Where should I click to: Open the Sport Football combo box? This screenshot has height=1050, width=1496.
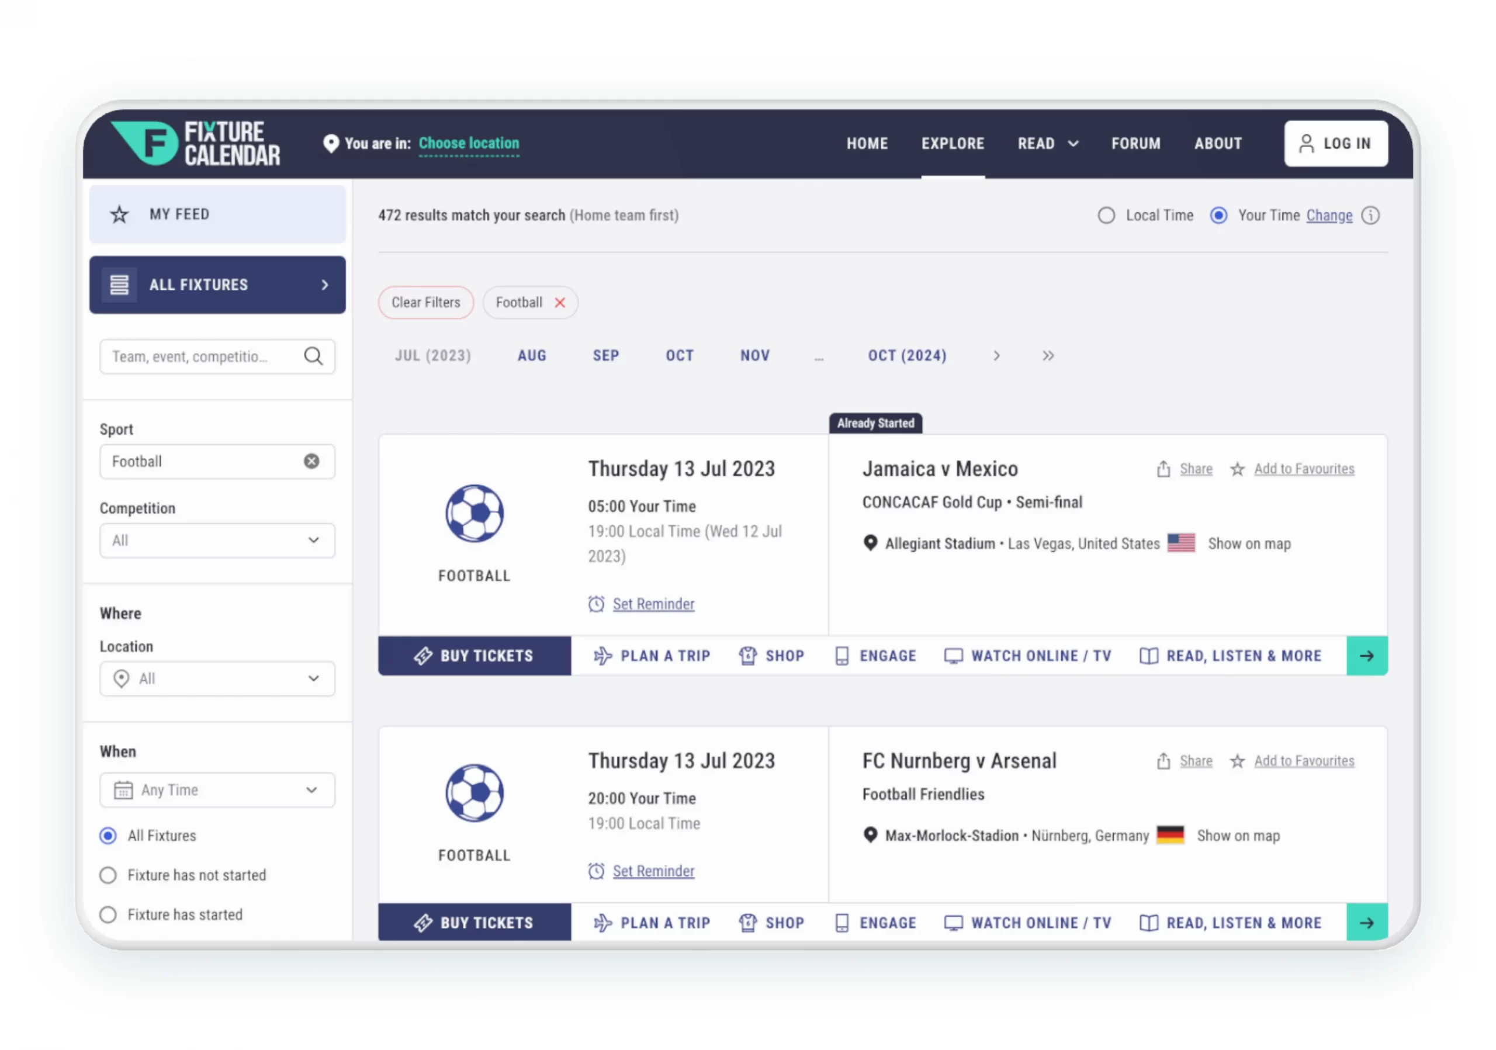click(x=217, y=462)
